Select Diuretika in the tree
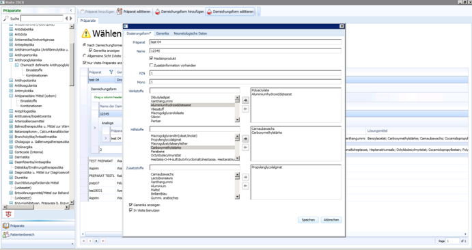The width and height of the screenshot is (472, 250). [20, 178]
